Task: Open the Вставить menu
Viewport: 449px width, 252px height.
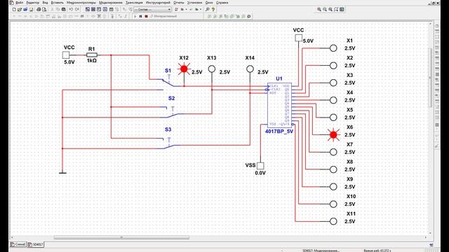Action: point(58,3)
